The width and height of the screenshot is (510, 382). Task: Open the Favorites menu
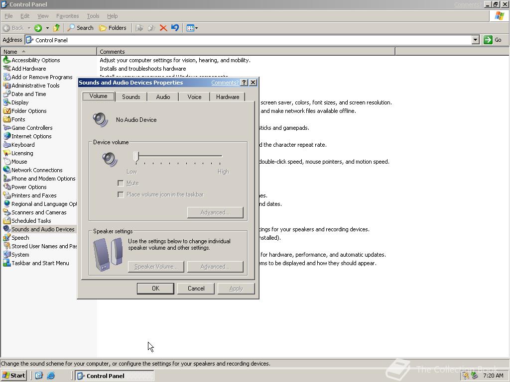[67, 16]
